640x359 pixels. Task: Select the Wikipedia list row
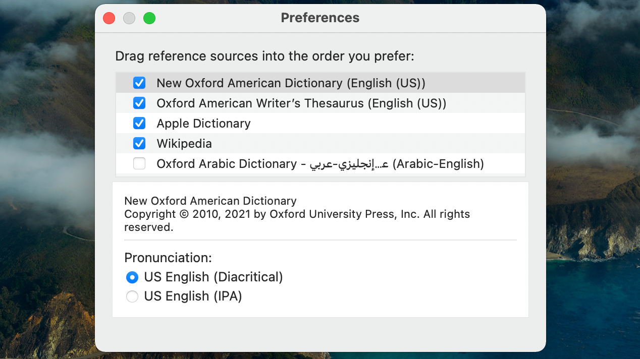coord(184,144)
